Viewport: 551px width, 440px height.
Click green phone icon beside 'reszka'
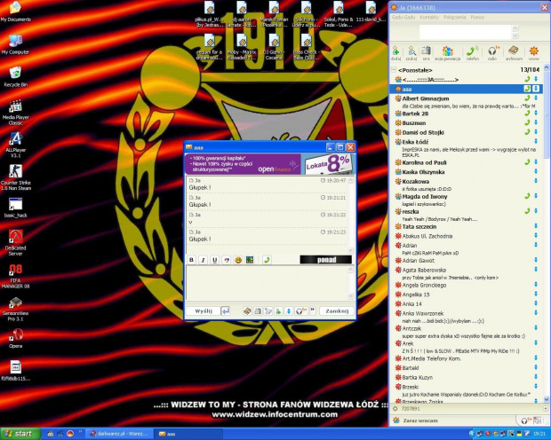[527, 211]
